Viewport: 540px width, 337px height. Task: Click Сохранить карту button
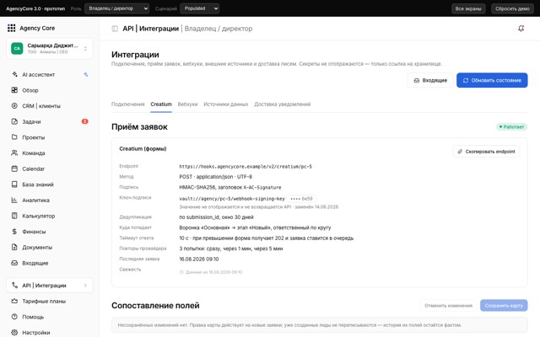coord(504,305)
